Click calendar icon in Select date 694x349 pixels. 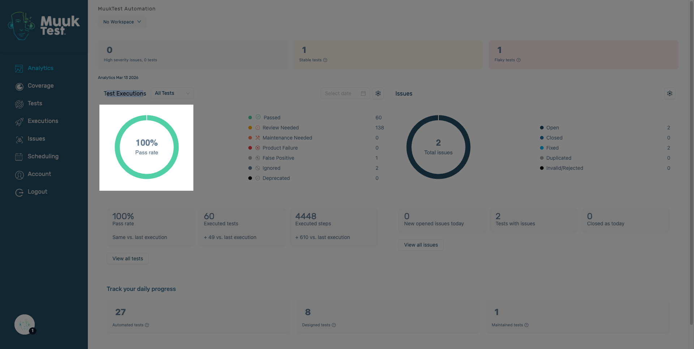363,93
